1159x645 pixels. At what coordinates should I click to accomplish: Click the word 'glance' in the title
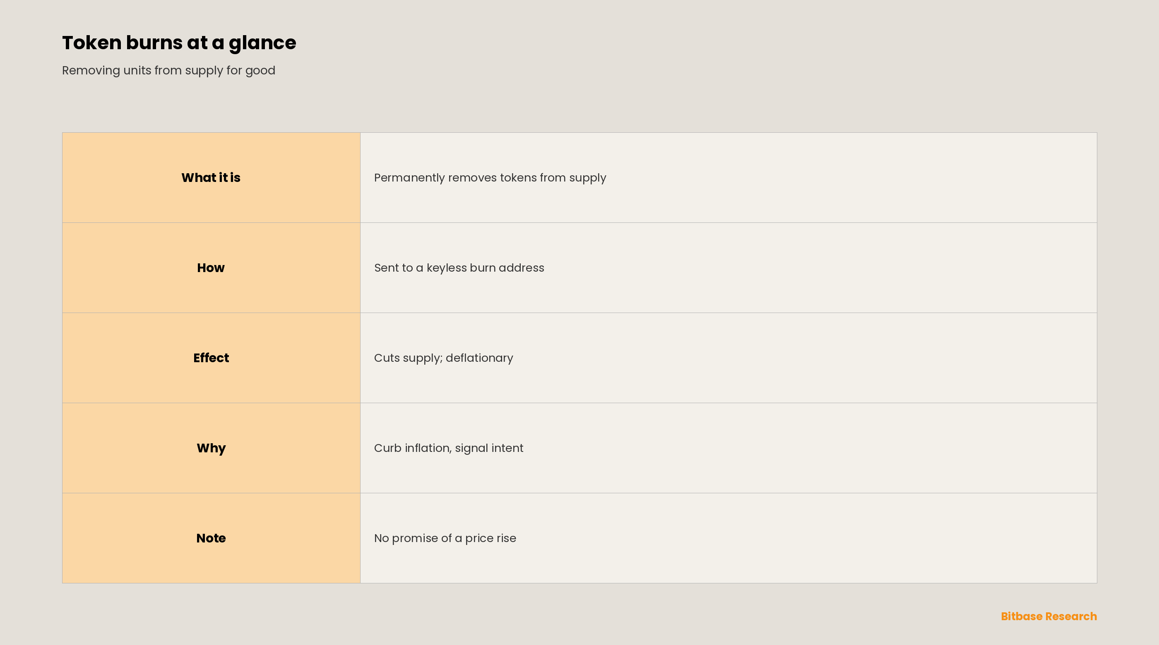(x=262, y=43)
